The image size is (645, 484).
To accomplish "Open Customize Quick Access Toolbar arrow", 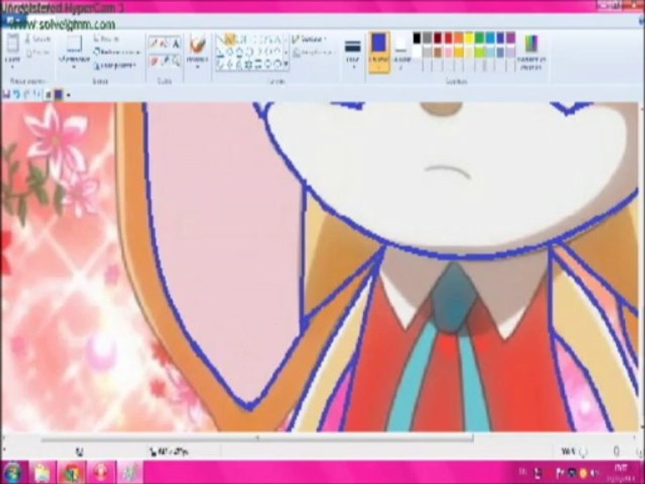I will point(69,95).
